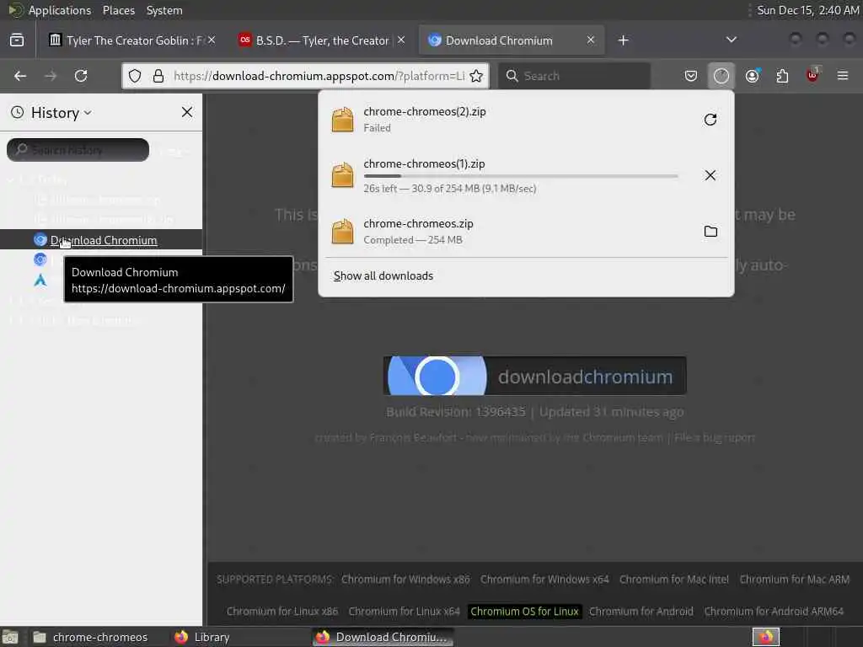
Task: Open Chromium for Mac Intel link
Action: [673, 580]
